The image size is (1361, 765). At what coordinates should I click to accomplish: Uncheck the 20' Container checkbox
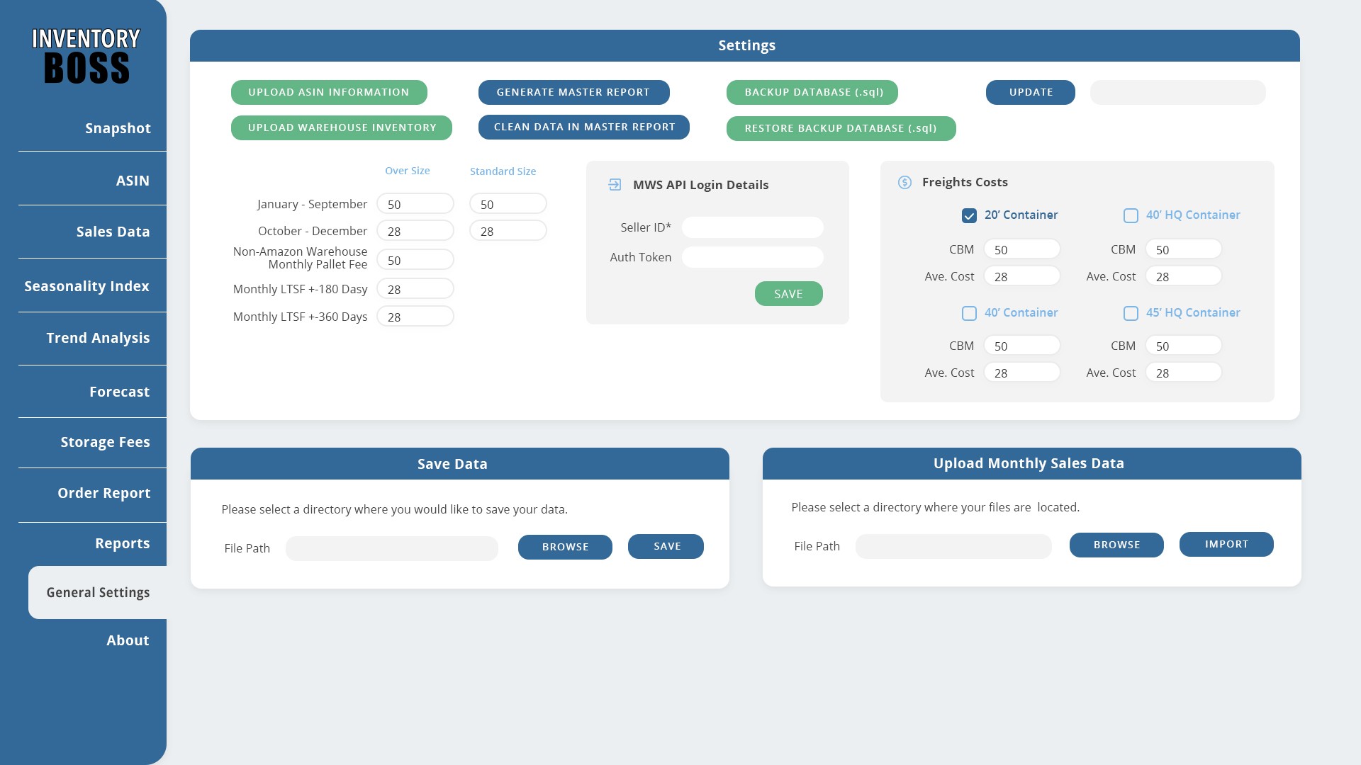[x=969, y=215]
